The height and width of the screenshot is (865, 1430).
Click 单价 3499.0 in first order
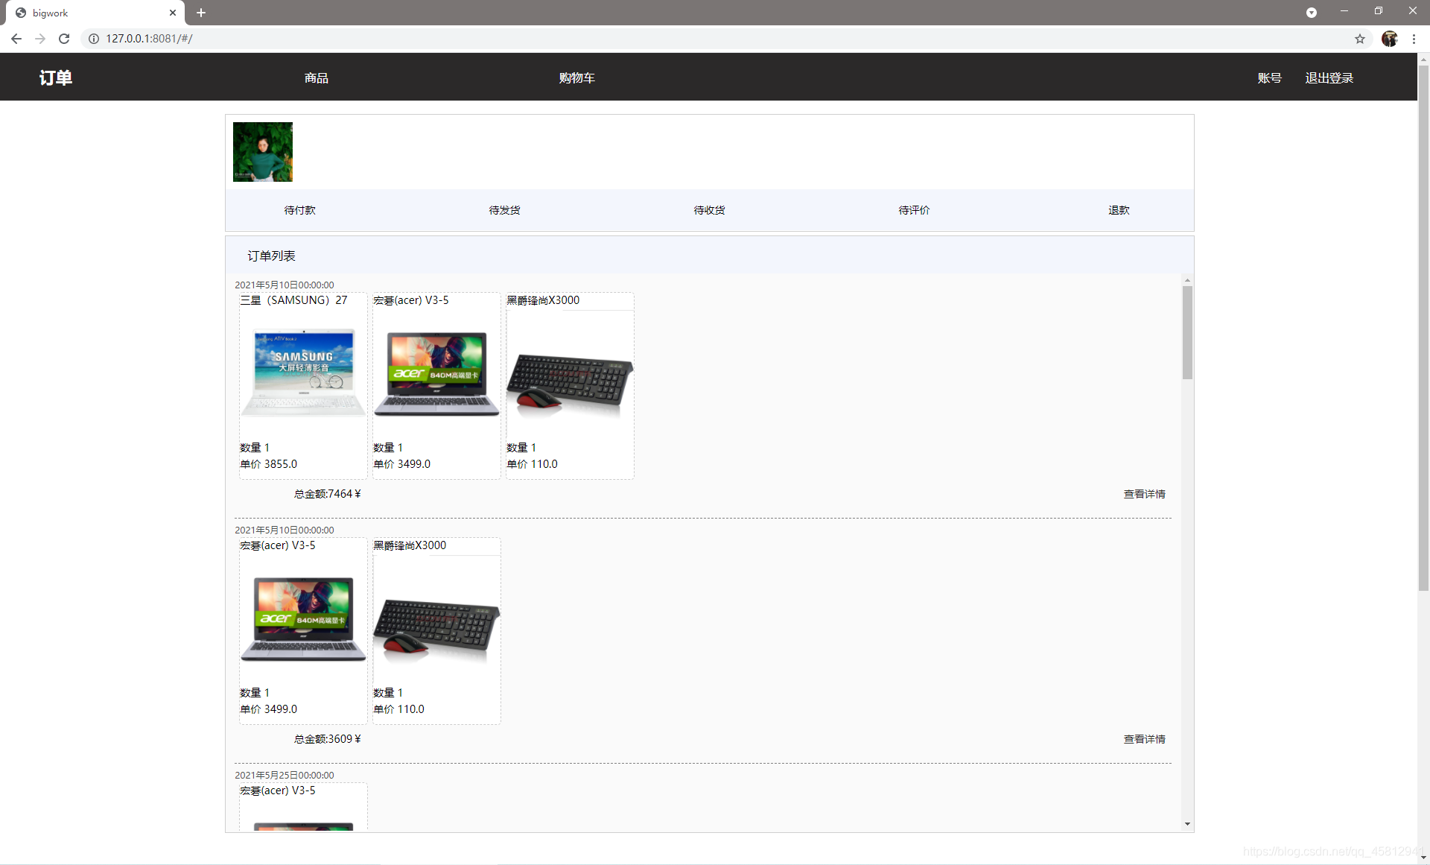tap(401, 464)
